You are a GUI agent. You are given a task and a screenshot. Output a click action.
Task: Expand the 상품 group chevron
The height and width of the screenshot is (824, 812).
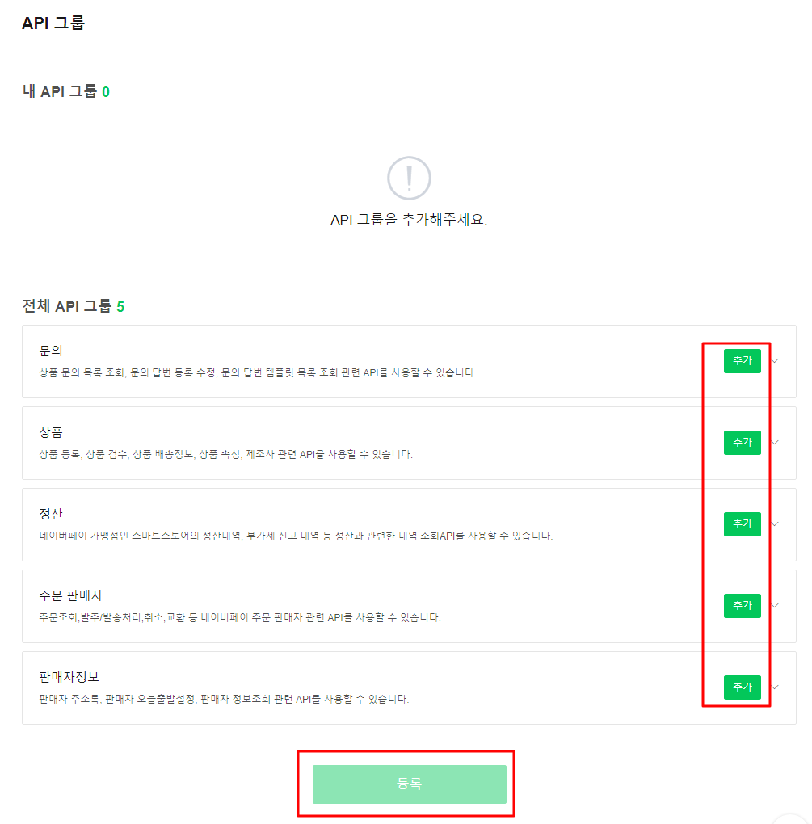776,443
